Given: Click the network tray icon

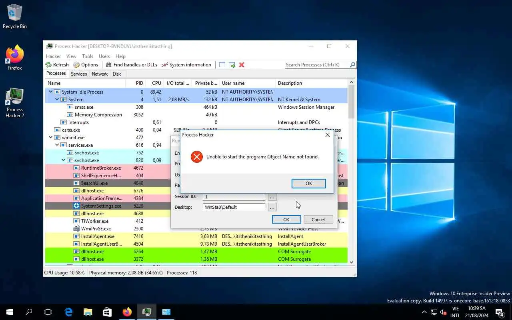Looking at the screenshot, I should pos(434,312).
